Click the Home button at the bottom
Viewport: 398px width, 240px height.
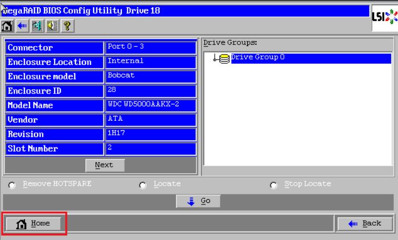(34, 223)
